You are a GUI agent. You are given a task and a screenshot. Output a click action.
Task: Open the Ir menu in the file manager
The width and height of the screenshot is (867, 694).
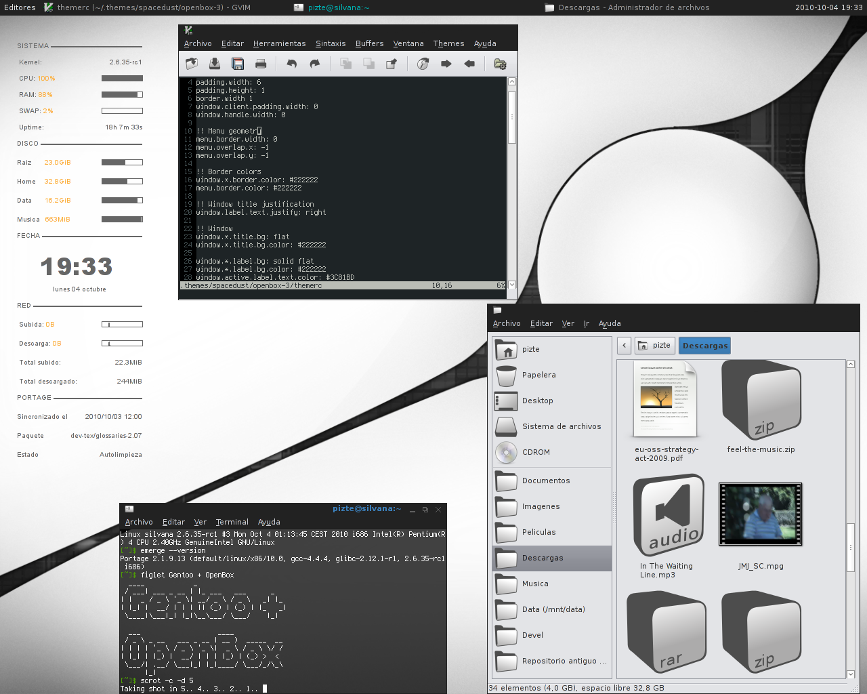(x=586, y=323)
